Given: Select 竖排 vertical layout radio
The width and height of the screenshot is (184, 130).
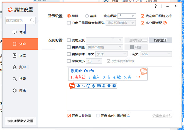Looking at the screenshot, I should [x=87, y=16].
